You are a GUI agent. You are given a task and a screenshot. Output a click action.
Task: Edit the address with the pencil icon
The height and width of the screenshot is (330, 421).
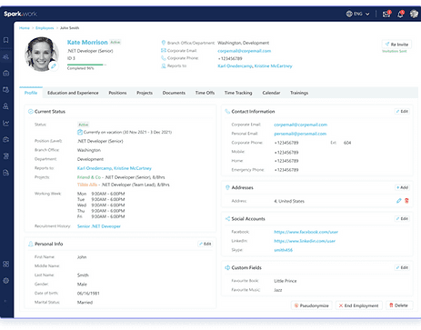pos(399,201)
